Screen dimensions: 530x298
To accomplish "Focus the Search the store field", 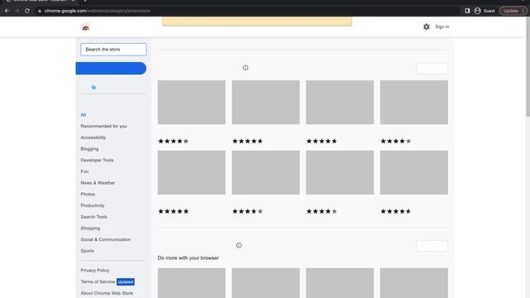I will pyautogui.click(x=113, y=50).
